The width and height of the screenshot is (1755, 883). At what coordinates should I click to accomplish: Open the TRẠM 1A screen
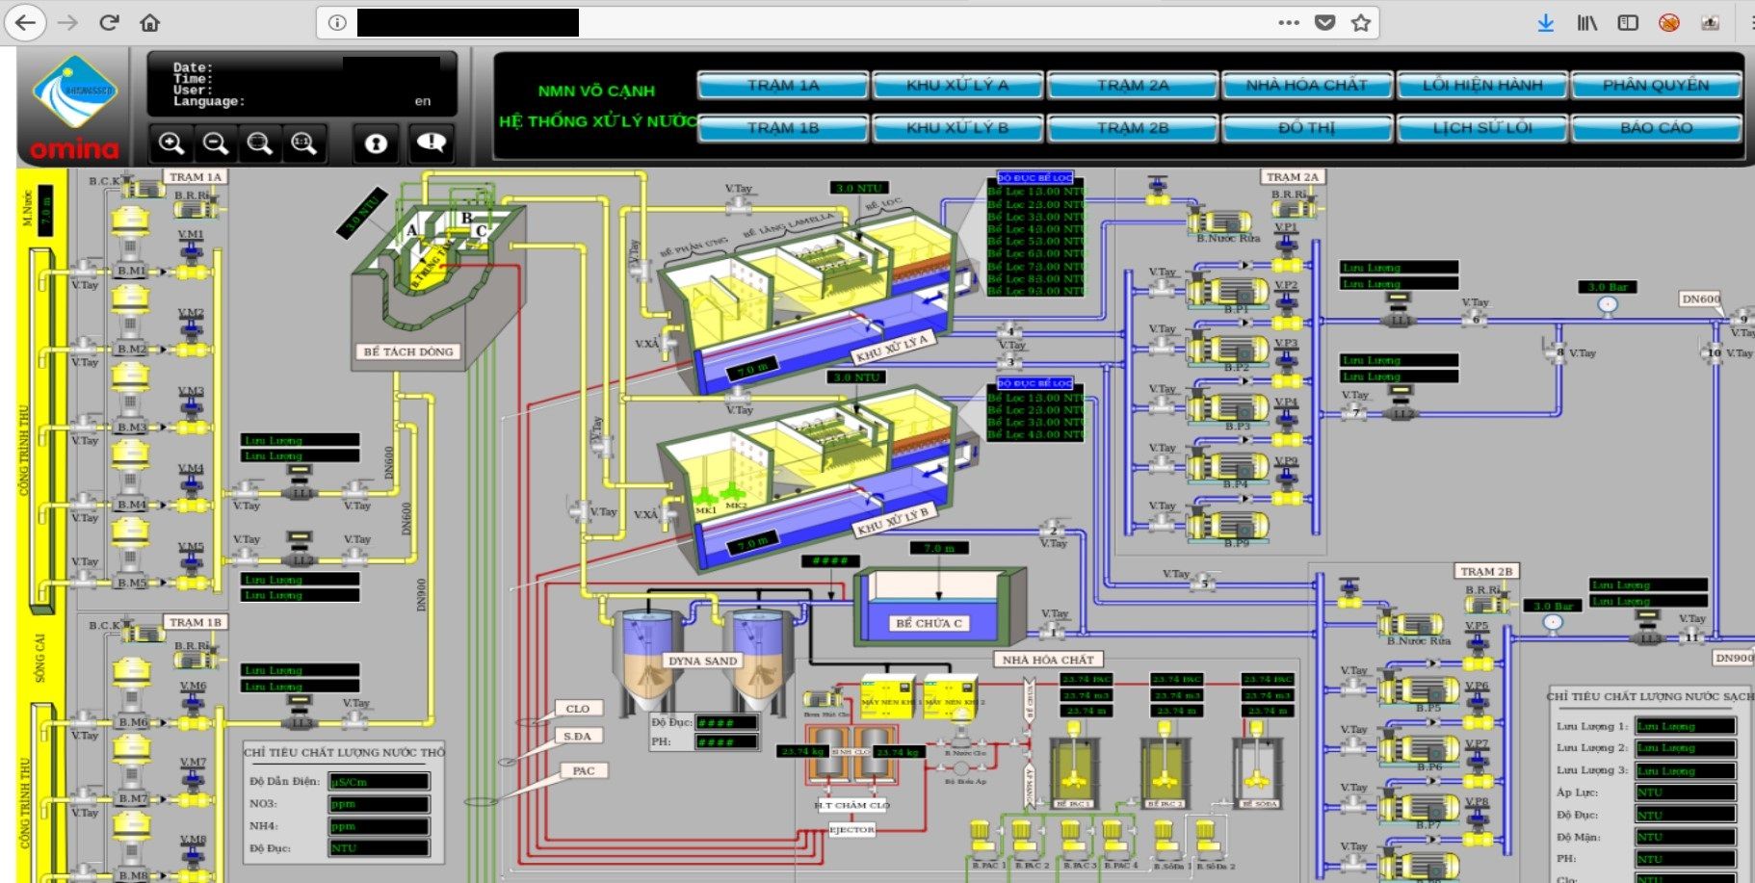pyautogui.click(x=783, y=86)
